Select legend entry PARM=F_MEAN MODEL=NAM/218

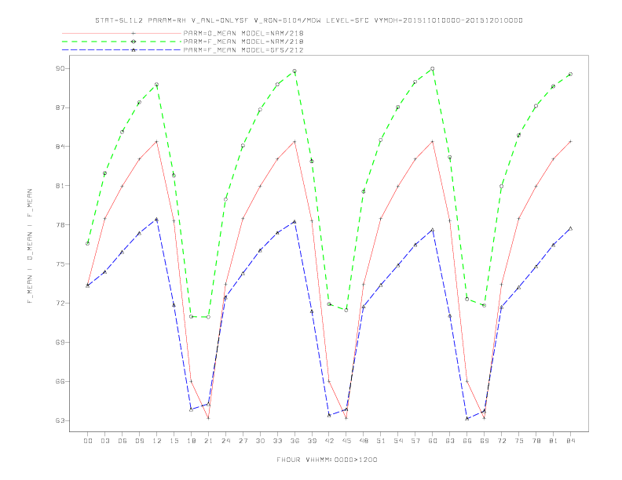tap(243, 42)
